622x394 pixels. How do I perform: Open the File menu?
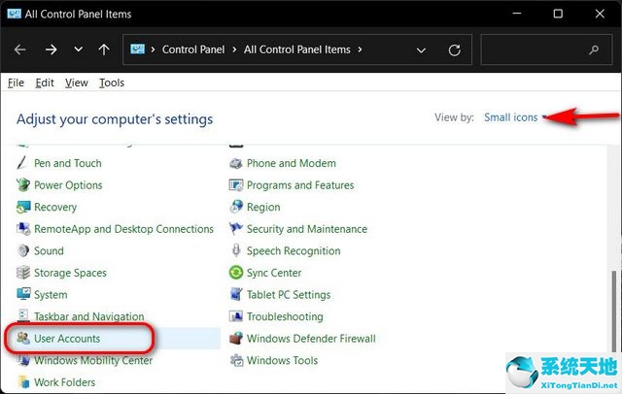16,82
